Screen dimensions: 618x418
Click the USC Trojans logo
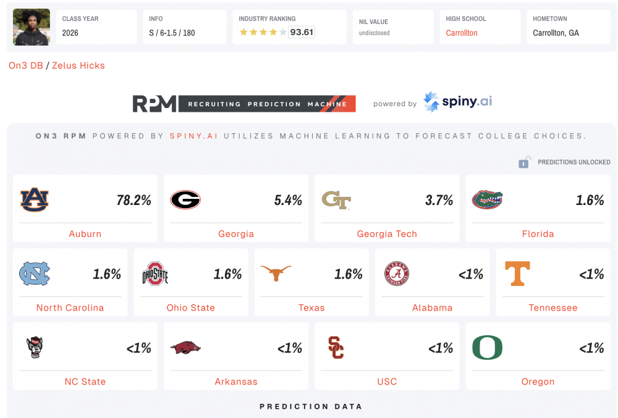coord(336,348)
